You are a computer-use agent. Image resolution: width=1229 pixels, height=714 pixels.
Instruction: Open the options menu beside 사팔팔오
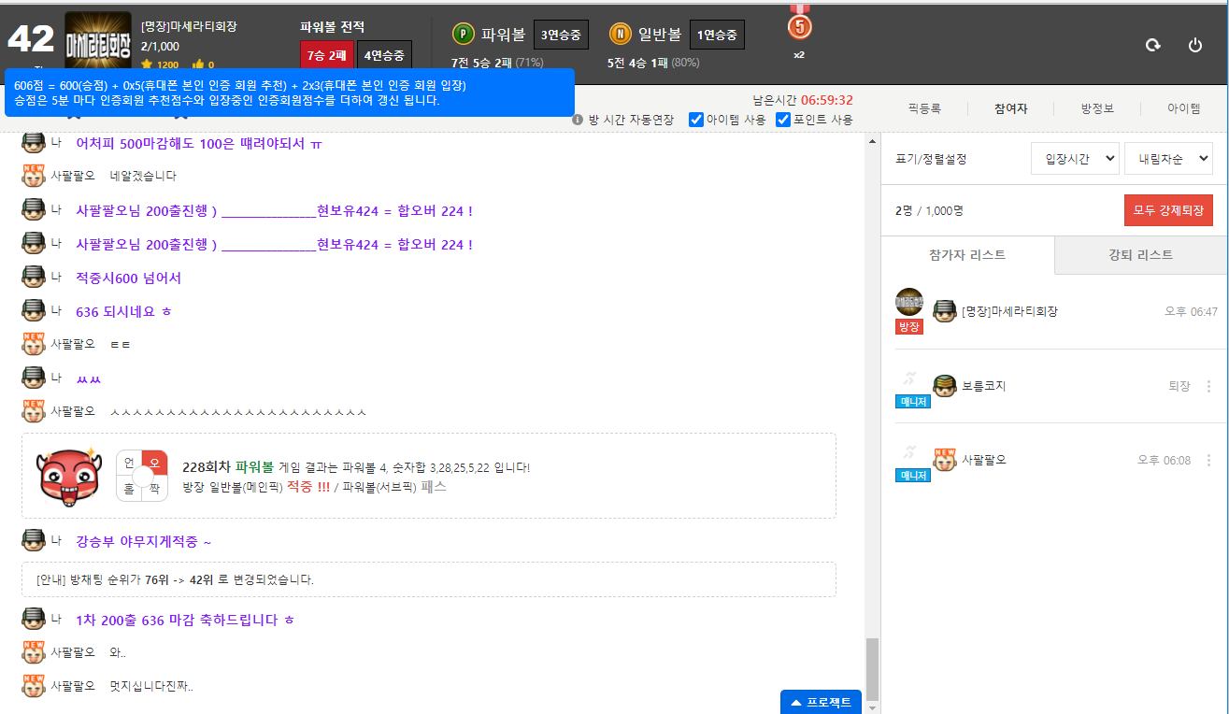[x=1208, y=461]
